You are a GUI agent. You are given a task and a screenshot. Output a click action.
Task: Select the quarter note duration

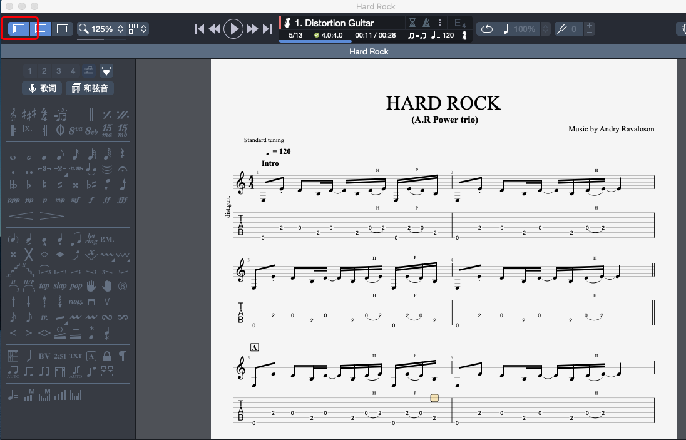coord(43,155)
